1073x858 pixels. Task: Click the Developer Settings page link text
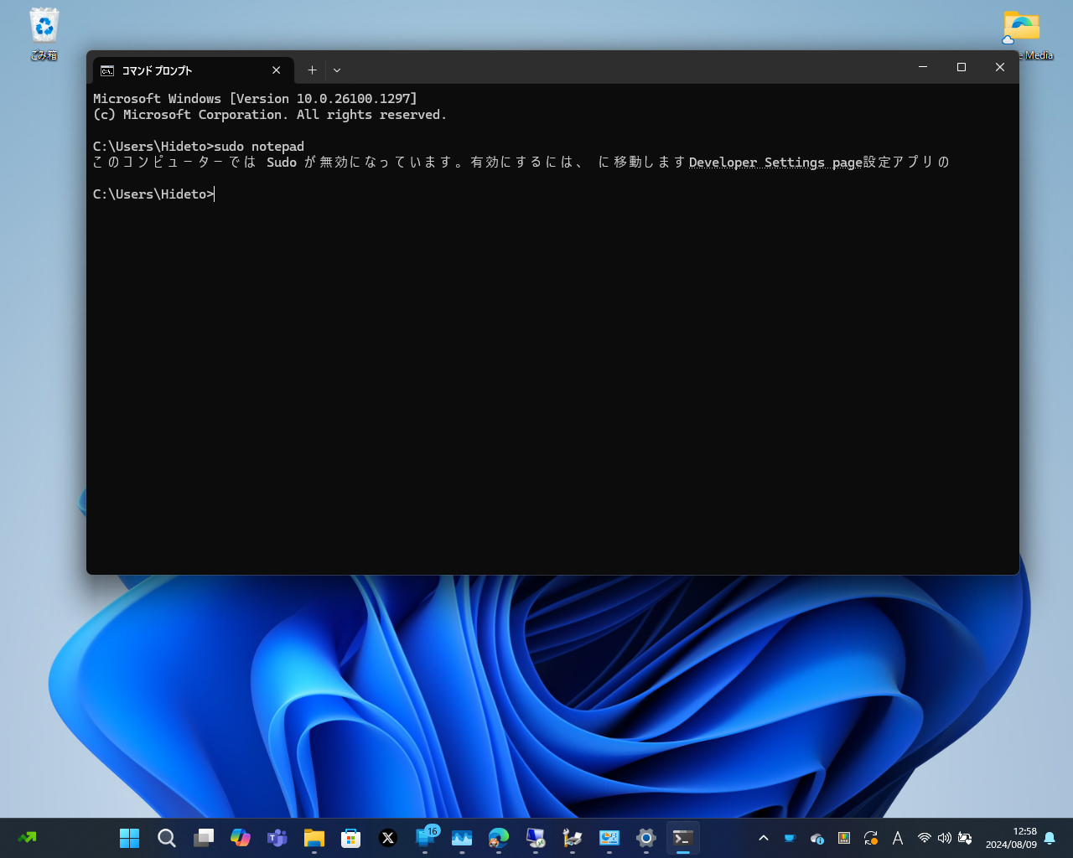point(773,162)
